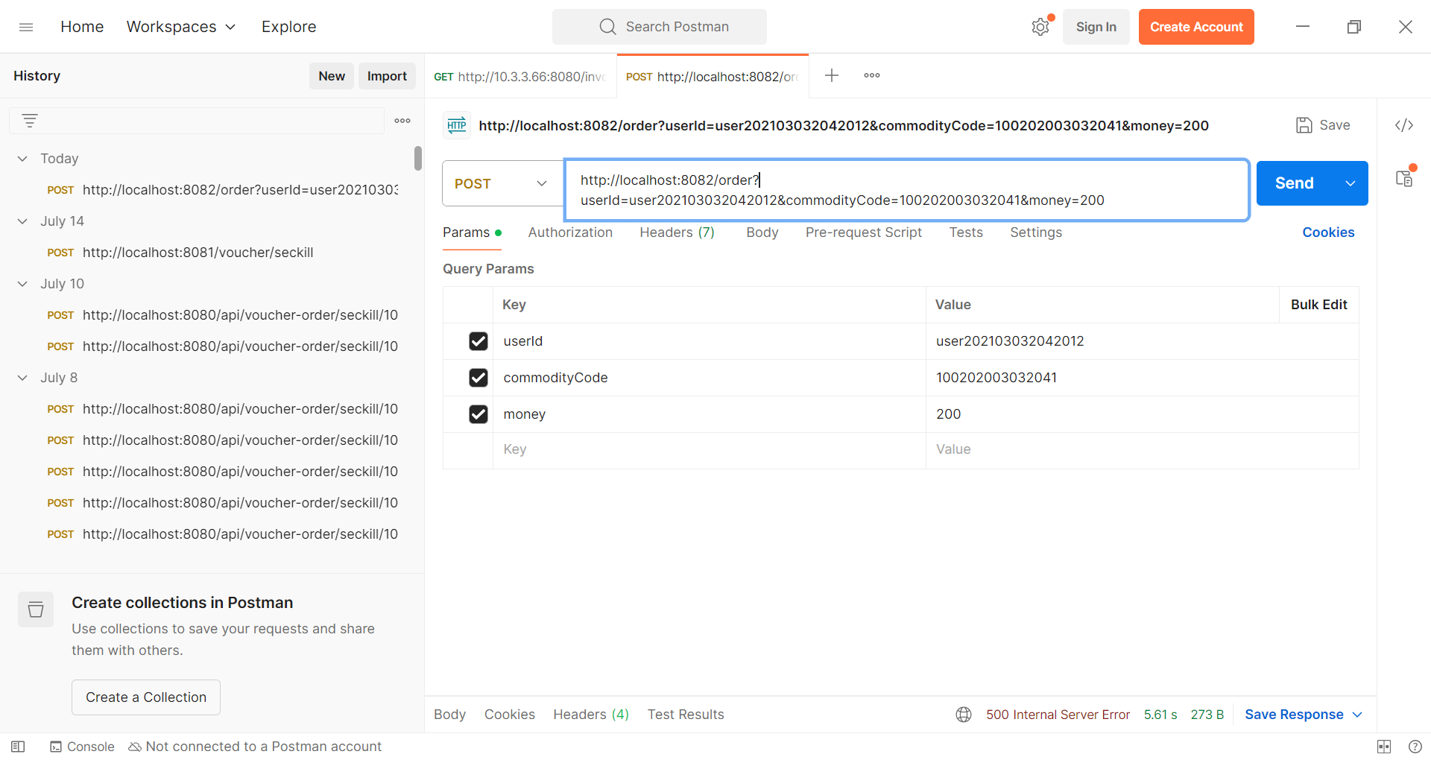Open response Headers (4) tab
The image size is (1431, 760).
point(591,715)
